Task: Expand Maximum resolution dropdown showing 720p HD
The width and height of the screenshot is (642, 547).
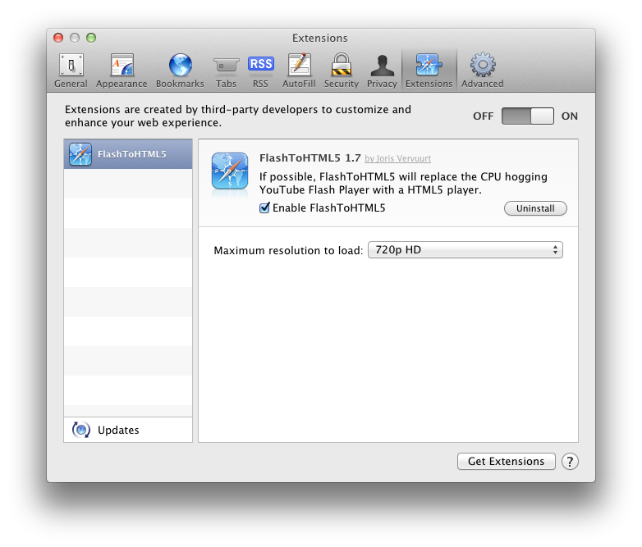Action: 464,250
